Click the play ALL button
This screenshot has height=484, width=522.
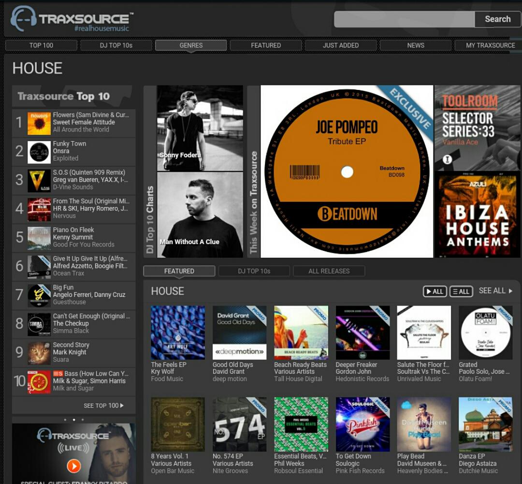[x=435, y=292]
